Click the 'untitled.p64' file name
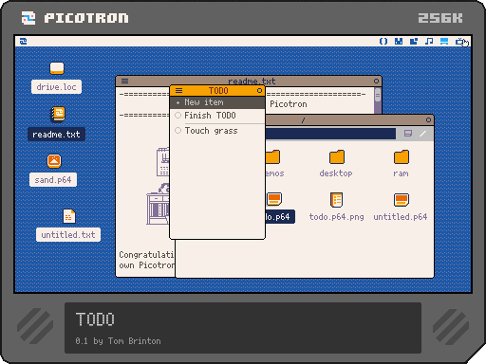 tap(401, 217)
